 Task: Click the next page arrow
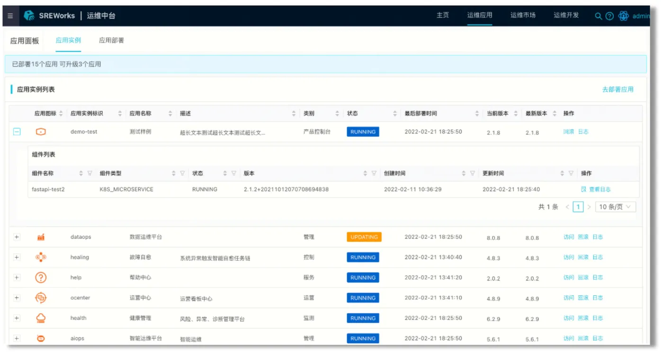tap(589, 207)
